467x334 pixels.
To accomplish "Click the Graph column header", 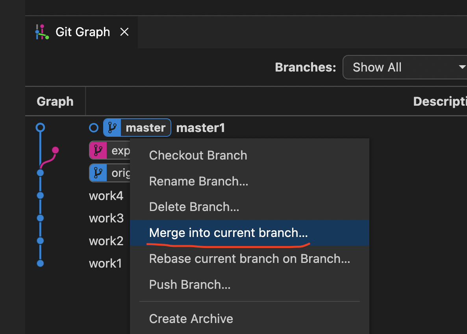I will [55, 101].
